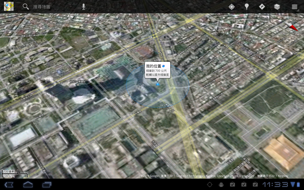The height and width of the screenshot is (190, 304).
Task: Open the Android debug notification icon
Action: 221,184
